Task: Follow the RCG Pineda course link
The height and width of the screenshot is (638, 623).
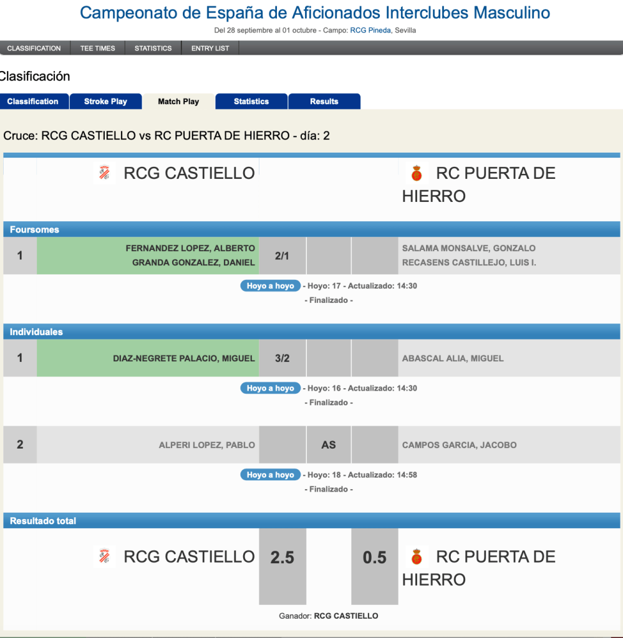Action: pyautogui.click(x=370, y=30)
